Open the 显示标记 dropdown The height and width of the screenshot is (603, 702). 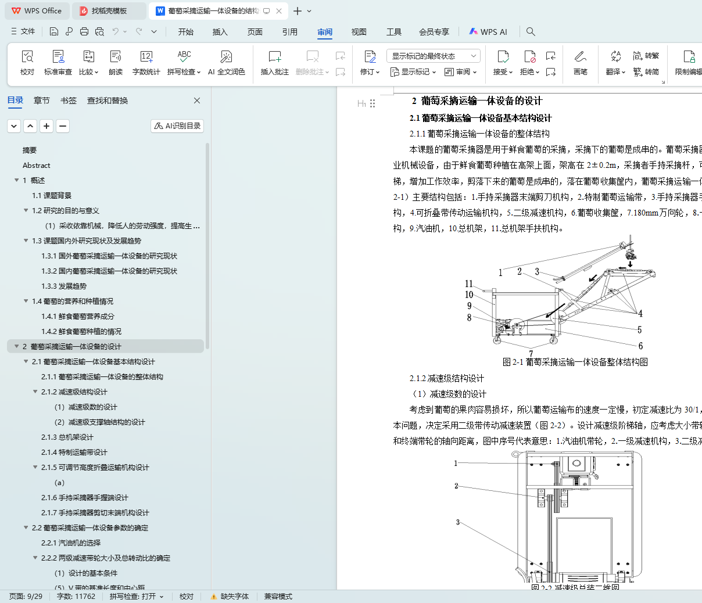pyautogui.click(x=413, y=72)
